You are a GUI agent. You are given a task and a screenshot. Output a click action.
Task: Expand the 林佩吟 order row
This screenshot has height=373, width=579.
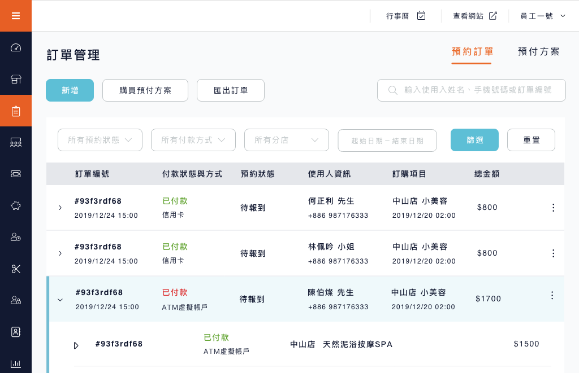60,253
